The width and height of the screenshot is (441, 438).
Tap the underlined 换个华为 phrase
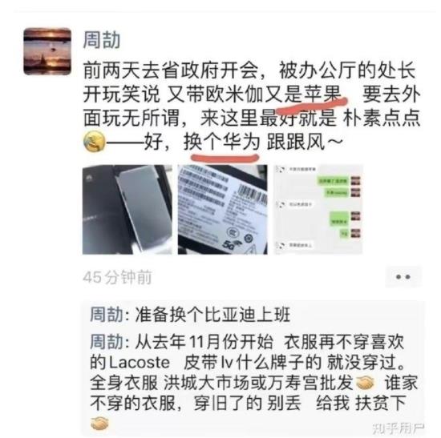pyautogui.click(x=221, y=142)
